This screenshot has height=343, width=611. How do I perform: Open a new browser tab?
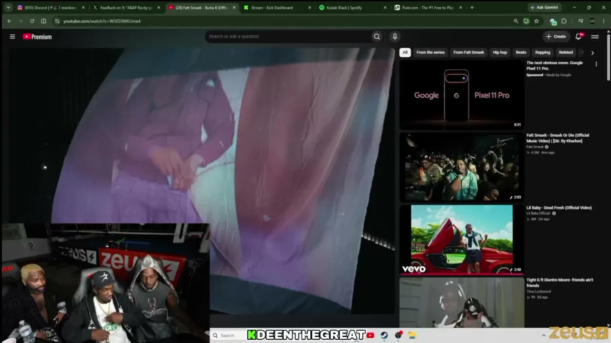tap(472, 8)
